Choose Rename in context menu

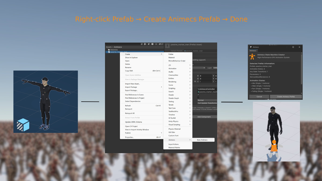click(x=142, y=67)
